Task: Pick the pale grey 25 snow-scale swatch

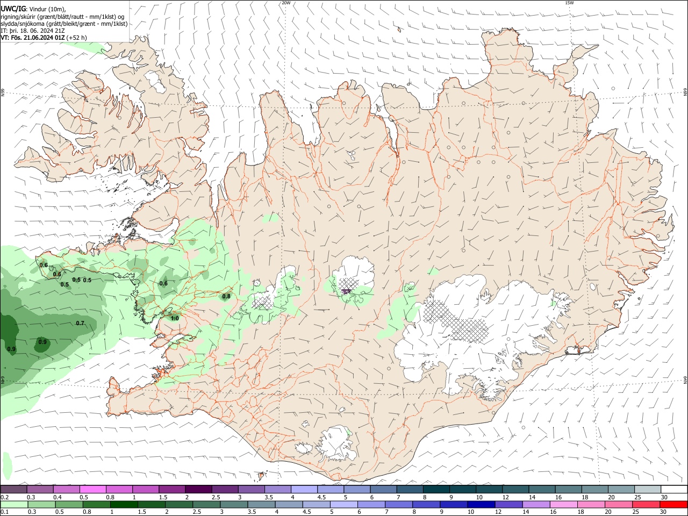Action: 648,489
